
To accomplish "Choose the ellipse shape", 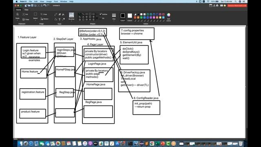I will [93, 14].
